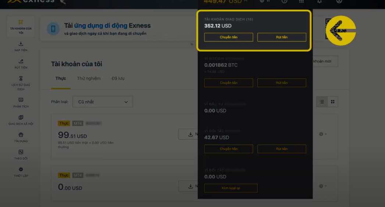Open the user profile icon

[x=339, y=1]
